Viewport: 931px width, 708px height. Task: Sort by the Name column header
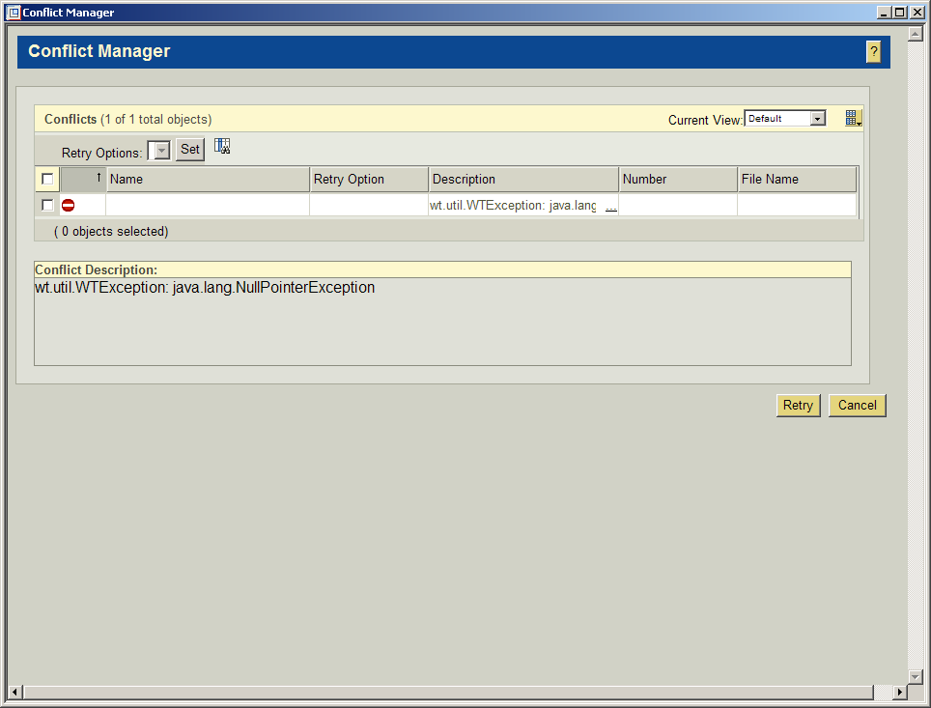pos(208,179)
